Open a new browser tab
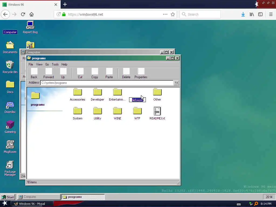276x207 pixels. [x=65, y=4]
